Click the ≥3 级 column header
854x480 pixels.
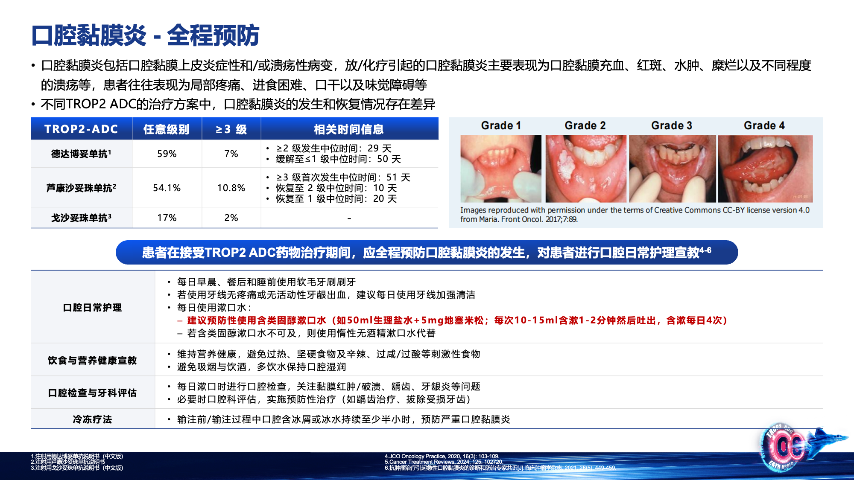(x=231, y=129)
